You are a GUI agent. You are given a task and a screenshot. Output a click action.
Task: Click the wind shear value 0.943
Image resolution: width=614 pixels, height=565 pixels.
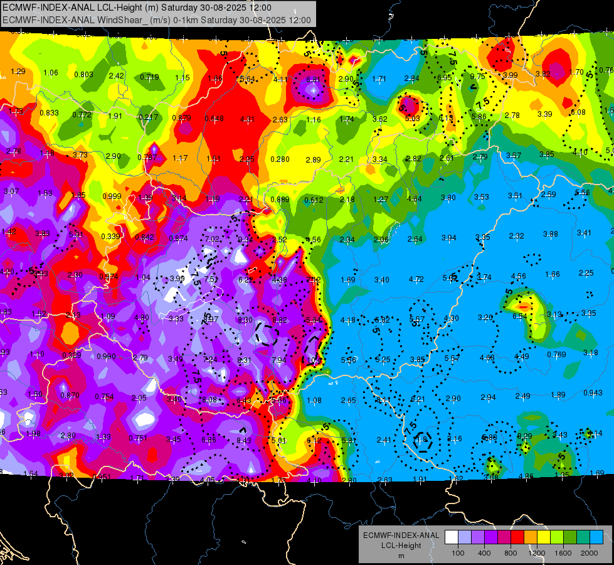coord(593,393)
